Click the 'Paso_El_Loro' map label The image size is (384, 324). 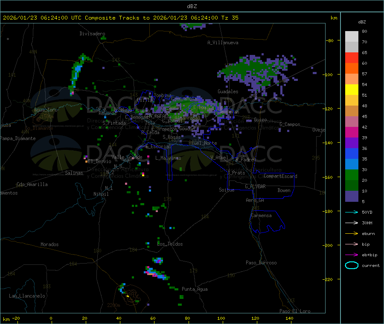[x=295, y=311]
